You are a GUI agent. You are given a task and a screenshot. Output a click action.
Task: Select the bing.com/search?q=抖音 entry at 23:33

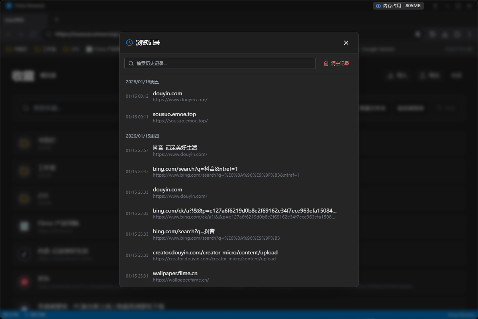pyautogui.click(x=239, y=234)
